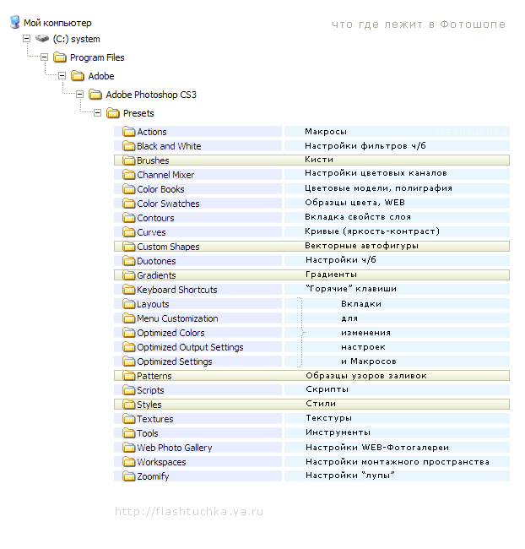The image size is (525, 549).
Task: Click the My Computer icon at tree root
Action: (14, 22)
